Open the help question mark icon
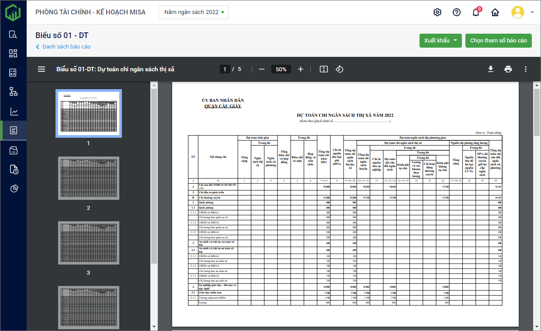The width and height of the screenshot is (541, 331). click(456, 12)
